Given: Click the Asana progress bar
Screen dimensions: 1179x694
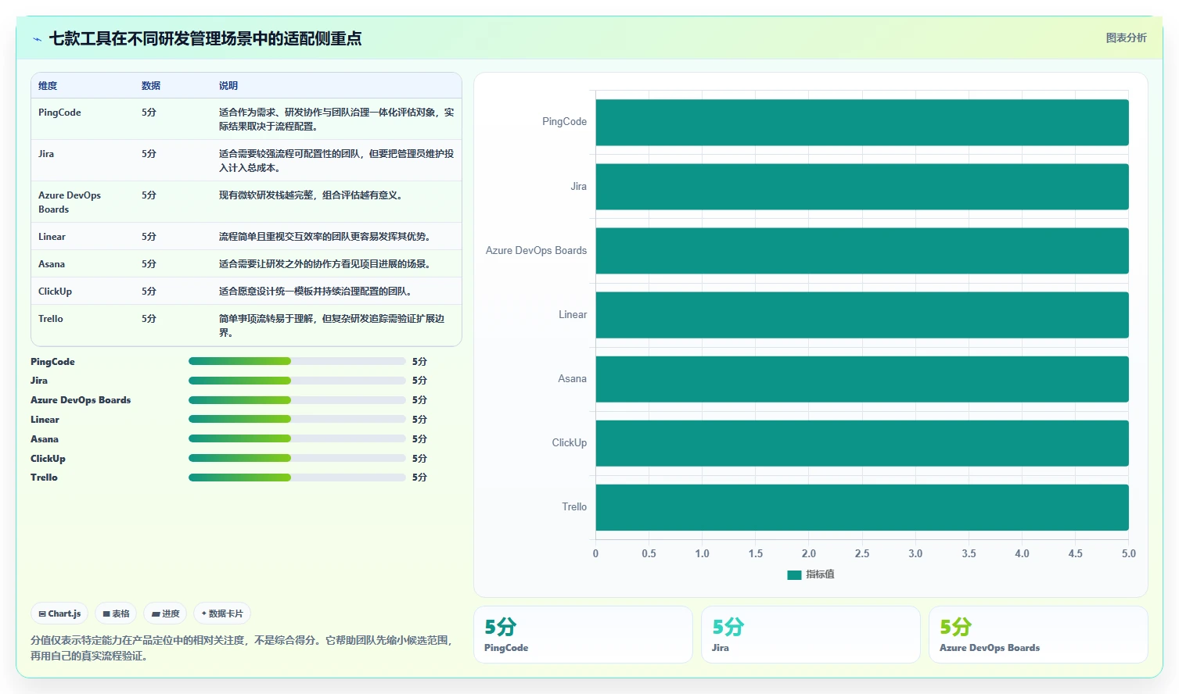Looking at the screenshot, I should point(297,438).
